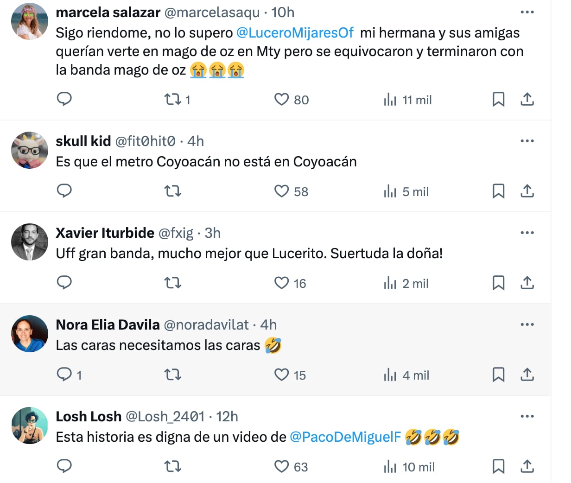The image size is (571, 483).
Task: Click the retweet icon on Losh Losh's tweet
Action: click(172, 466)
